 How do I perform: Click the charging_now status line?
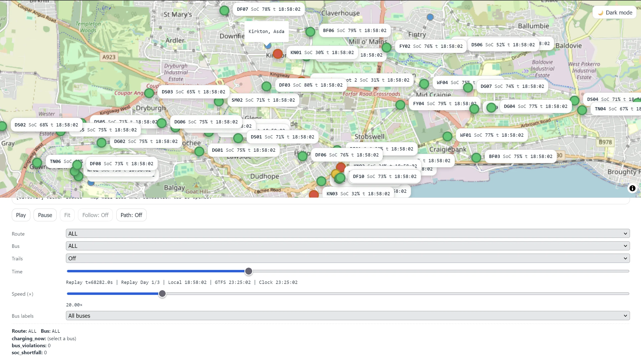(x=44, y=338)
